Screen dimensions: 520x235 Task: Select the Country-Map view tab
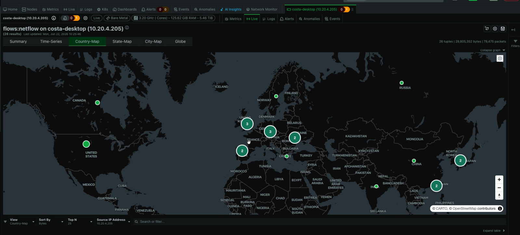tap(87, 42)
